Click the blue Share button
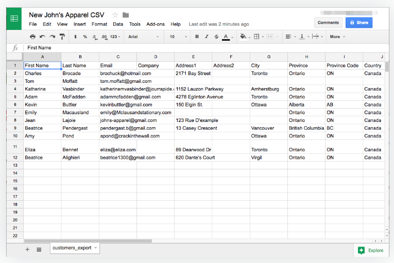Viewport: 394px width, 263px height. (359, 23)
